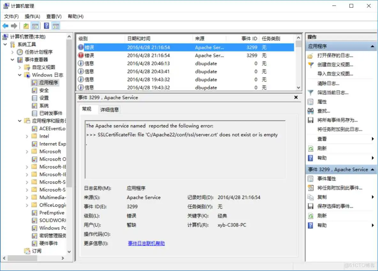This screenshot has width=378, height=271.
Task: Click the 复制 copy icon for event 3299
Action: point(310,197)
